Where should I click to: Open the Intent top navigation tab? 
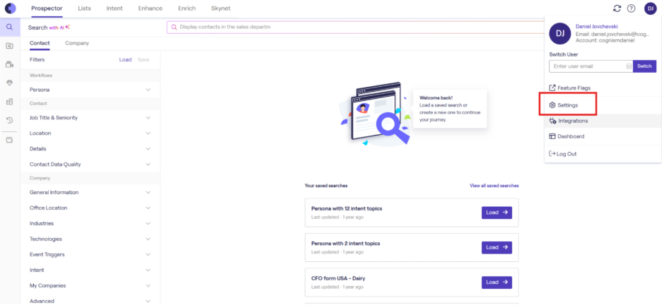click(115, 8)
